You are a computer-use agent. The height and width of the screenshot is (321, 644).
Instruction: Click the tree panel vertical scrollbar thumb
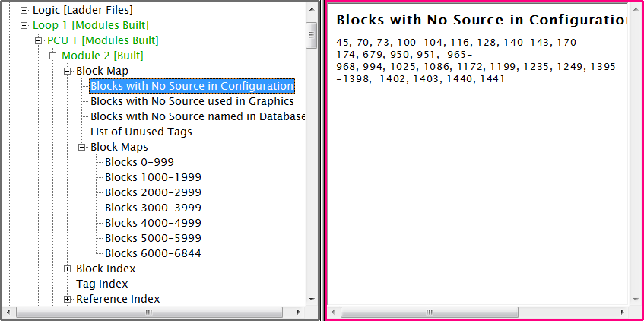click(311, 35)
